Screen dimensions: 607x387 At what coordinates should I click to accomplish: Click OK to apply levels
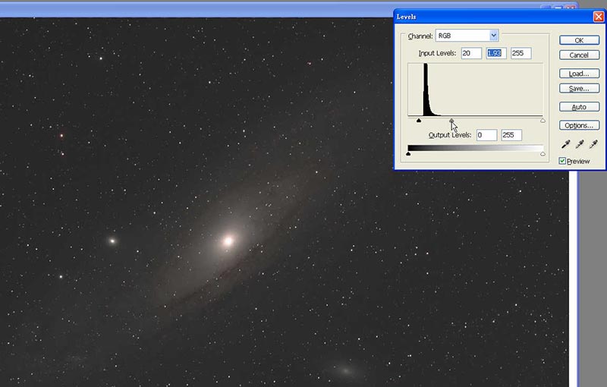coord(579,40)
